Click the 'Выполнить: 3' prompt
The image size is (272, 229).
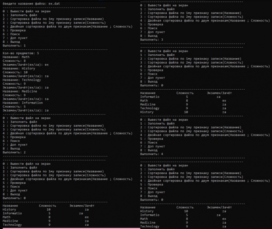pos(152,40)
